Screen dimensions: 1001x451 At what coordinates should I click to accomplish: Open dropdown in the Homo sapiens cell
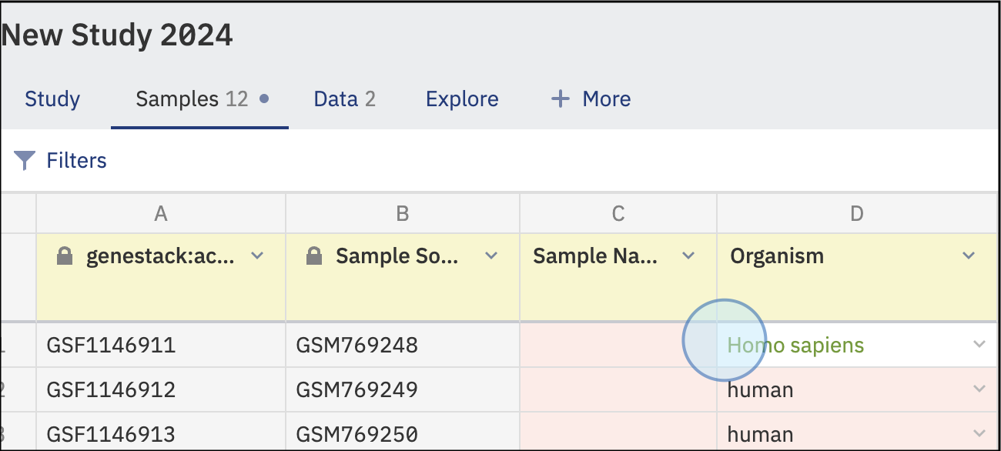pos(979,344)
